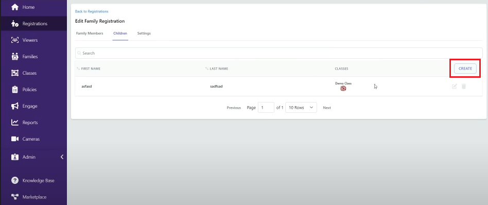Click the red no-camera icon under Demo Class

point(343,89)
